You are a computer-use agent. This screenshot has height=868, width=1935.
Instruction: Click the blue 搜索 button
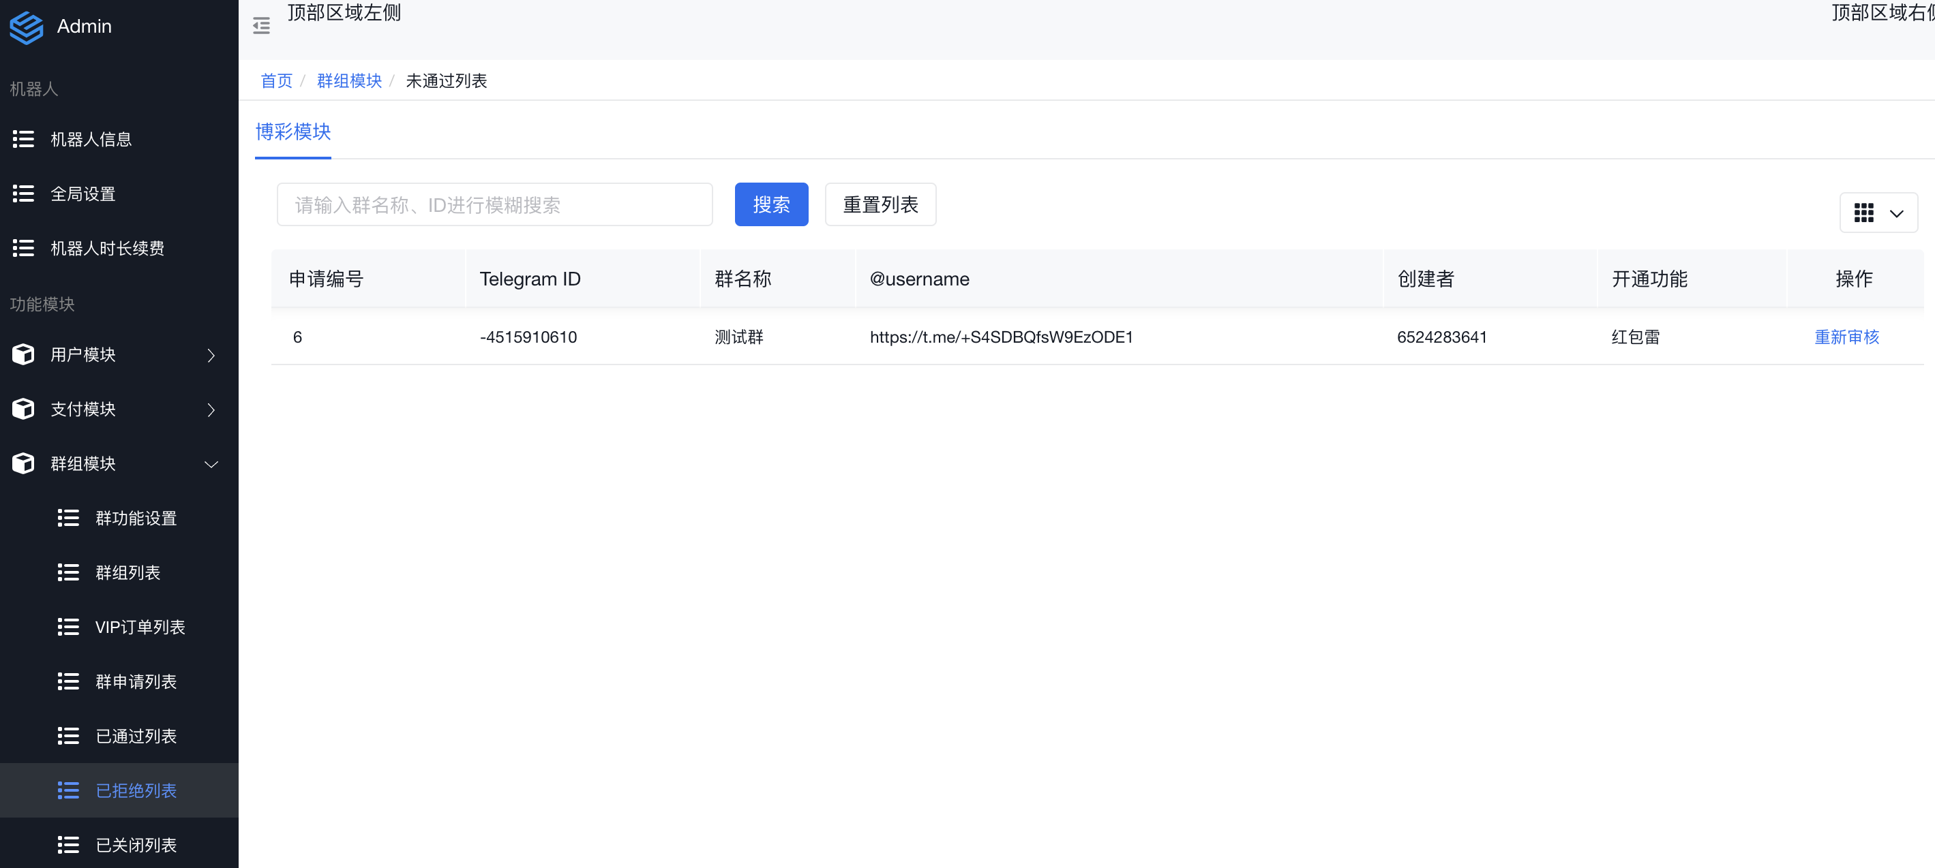(770, 204)
